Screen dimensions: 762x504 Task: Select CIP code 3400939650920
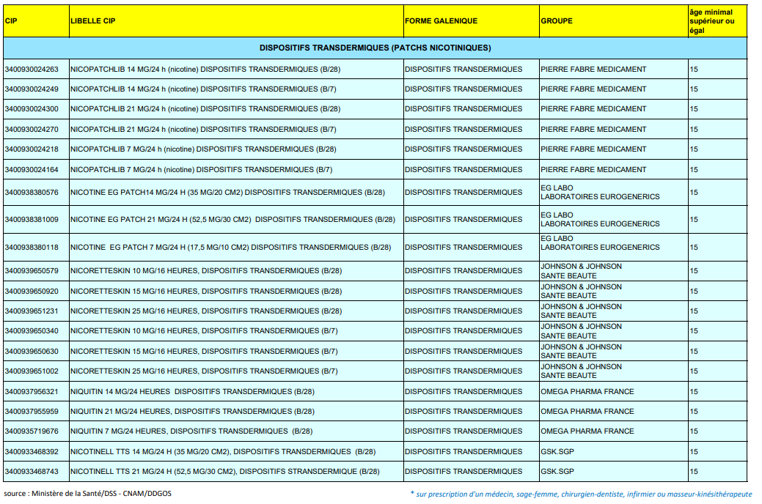tap(32, 292)
